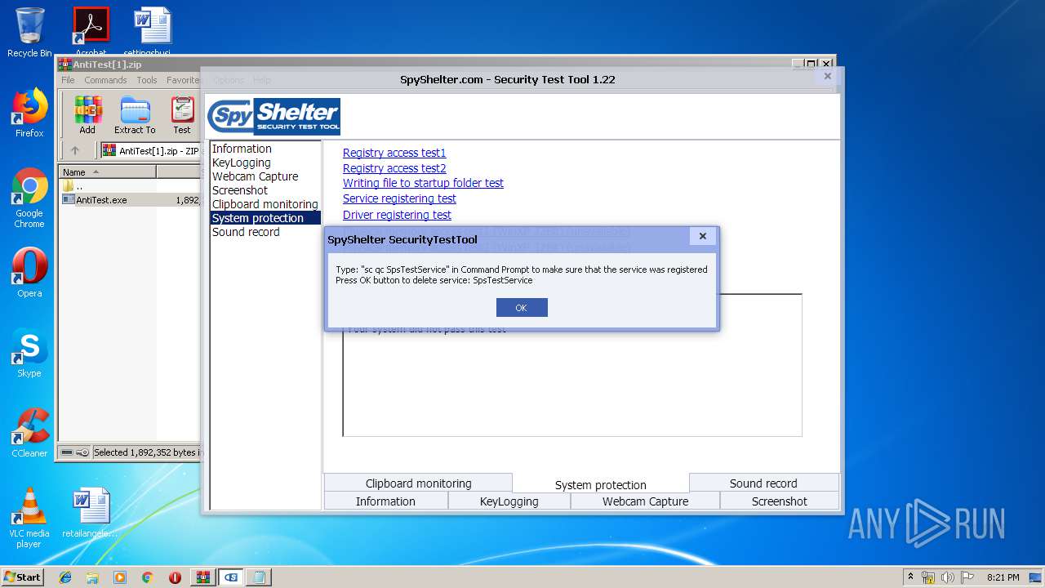Image resolution: width=1045 pixels, height=588 pixels.
Task: Switch to the Screenshot bottom tab
Action: click(x=779, y=501)
